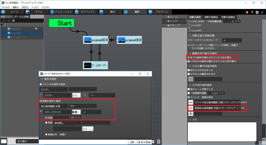The image size is (266, 145).
Task: Open the comparison operator = dropdown
Action: pyautogui.click(x=91, y=112)
